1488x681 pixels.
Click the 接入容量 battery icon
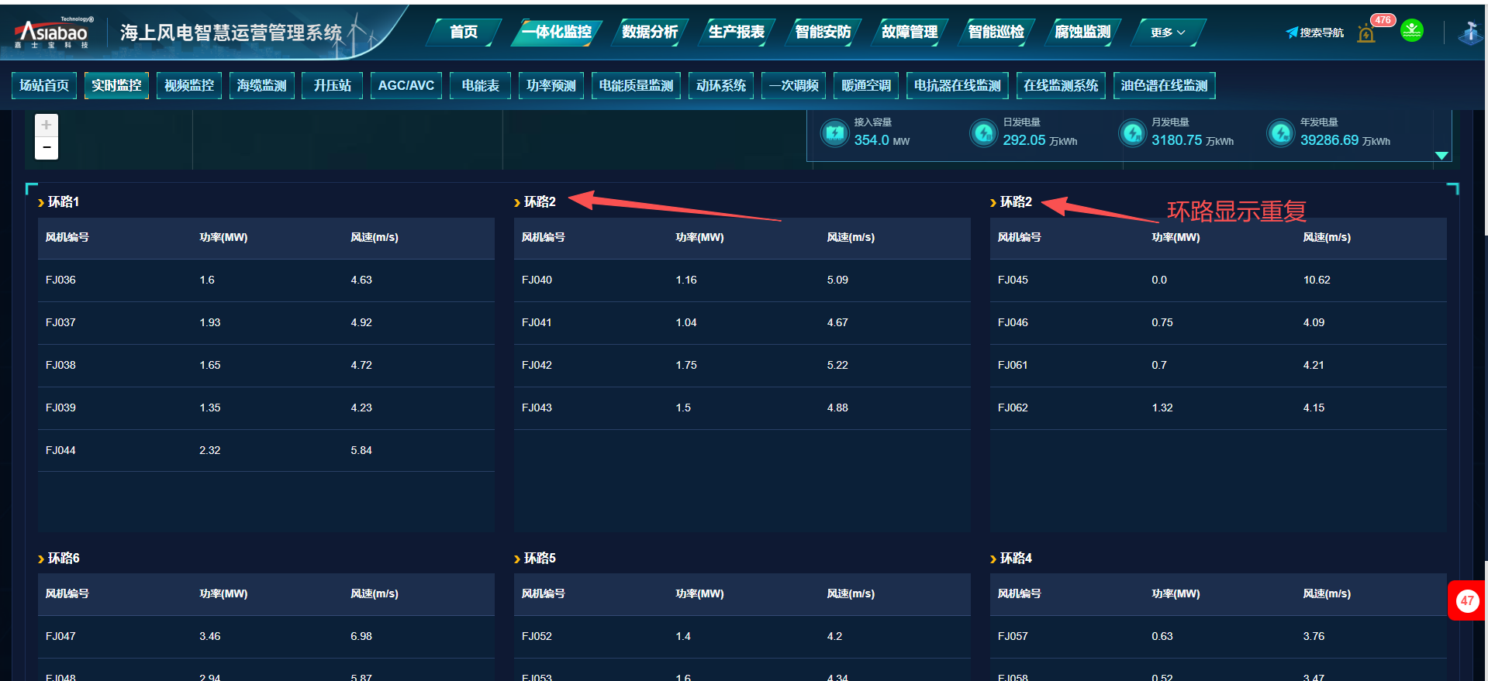tap(834, 133)
